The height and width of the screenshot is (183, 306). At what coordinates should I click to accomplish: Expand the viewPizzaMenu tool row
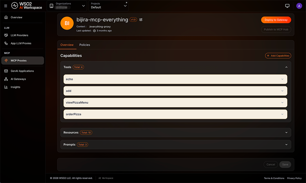point(175,102)
